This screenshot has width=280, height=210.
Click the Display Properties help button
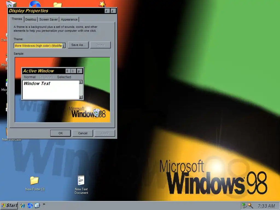coord(107,11)
